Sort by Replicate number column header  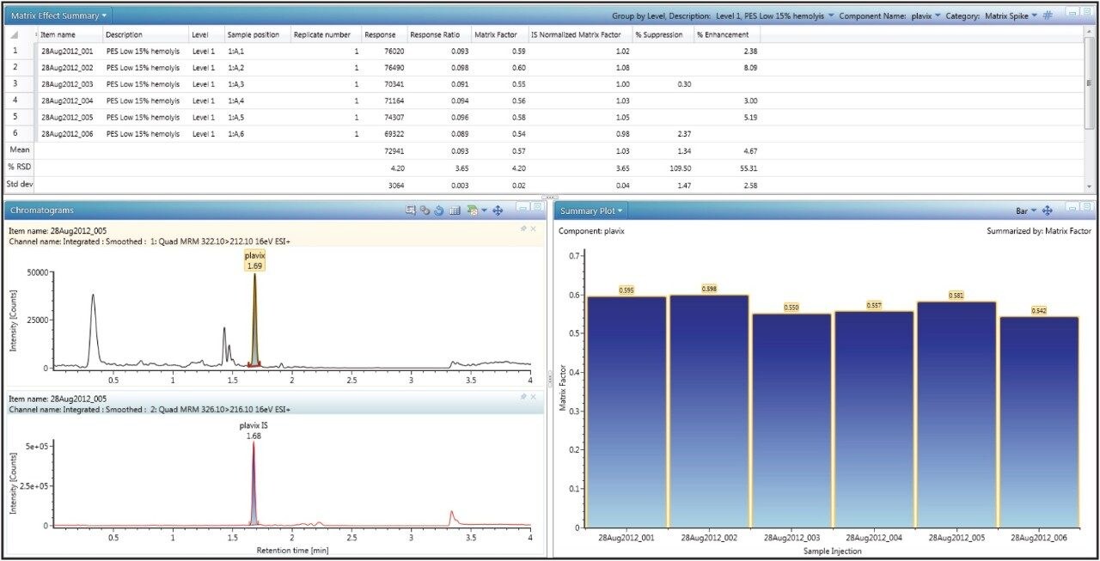[x=326, y=35]
